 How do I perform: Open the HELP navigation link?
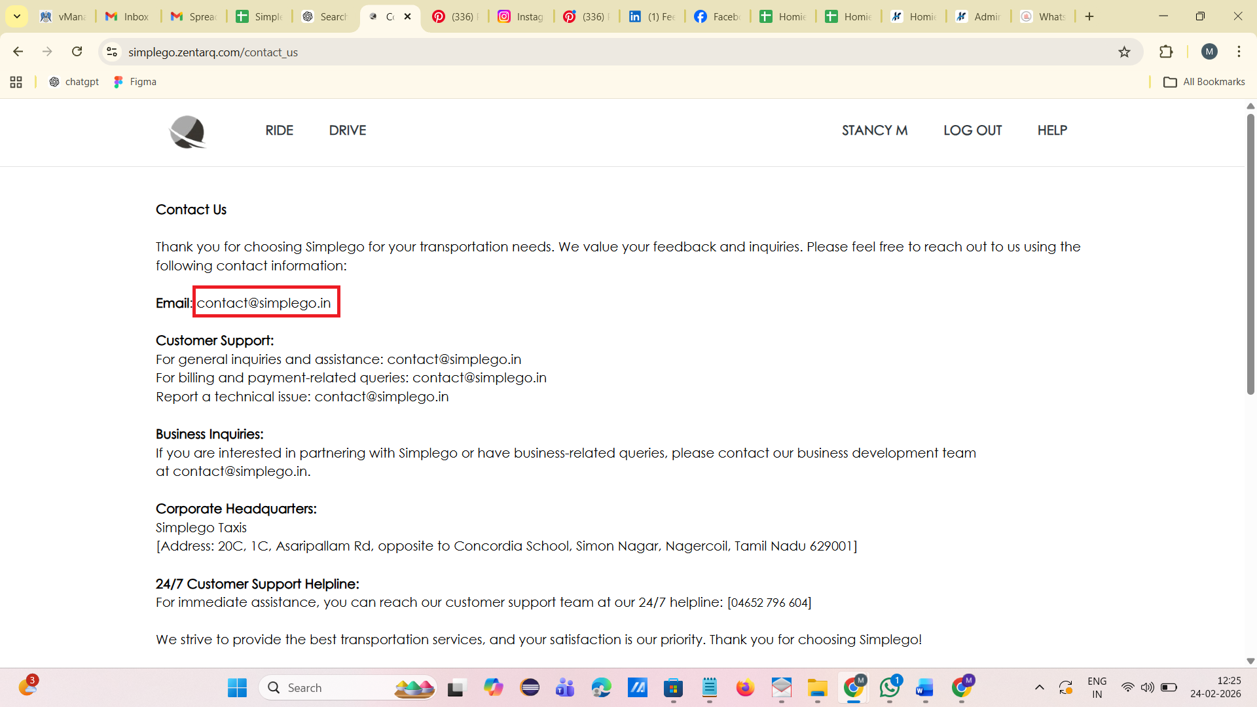1052,130
